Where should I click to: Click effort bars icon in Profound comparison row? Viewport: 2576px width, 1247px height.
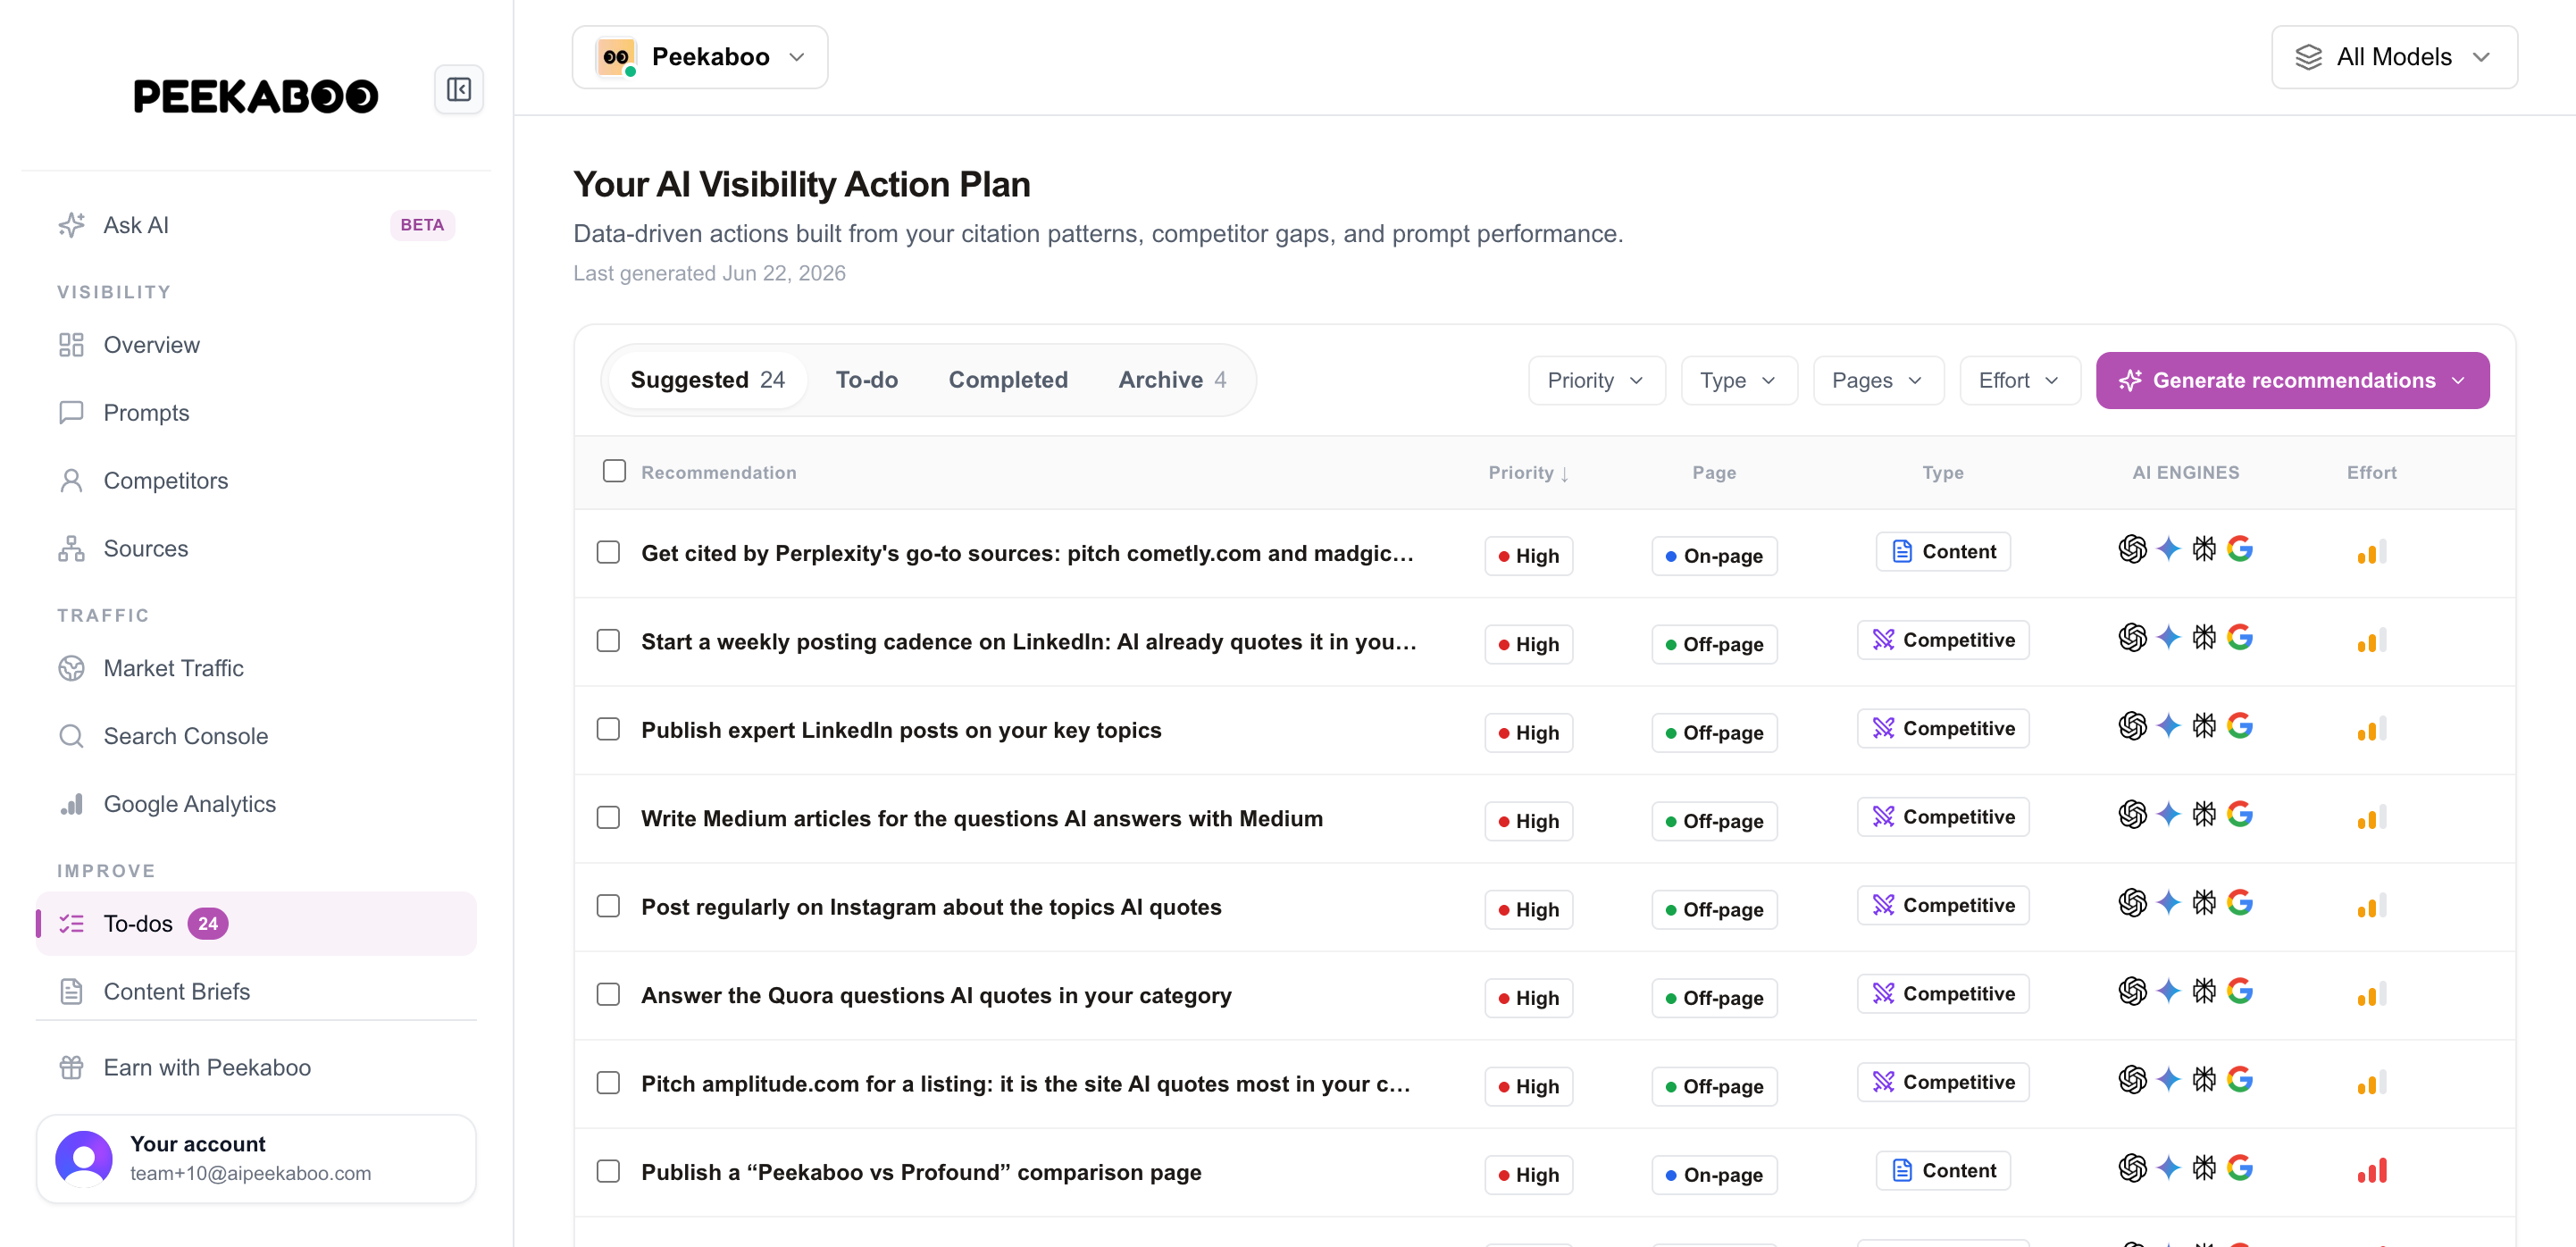pos(2372,1170)
